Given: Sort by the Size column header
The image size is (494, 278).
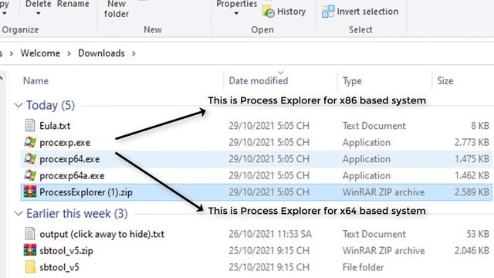Looking at the screenshot, I should [x=445, y=80].
